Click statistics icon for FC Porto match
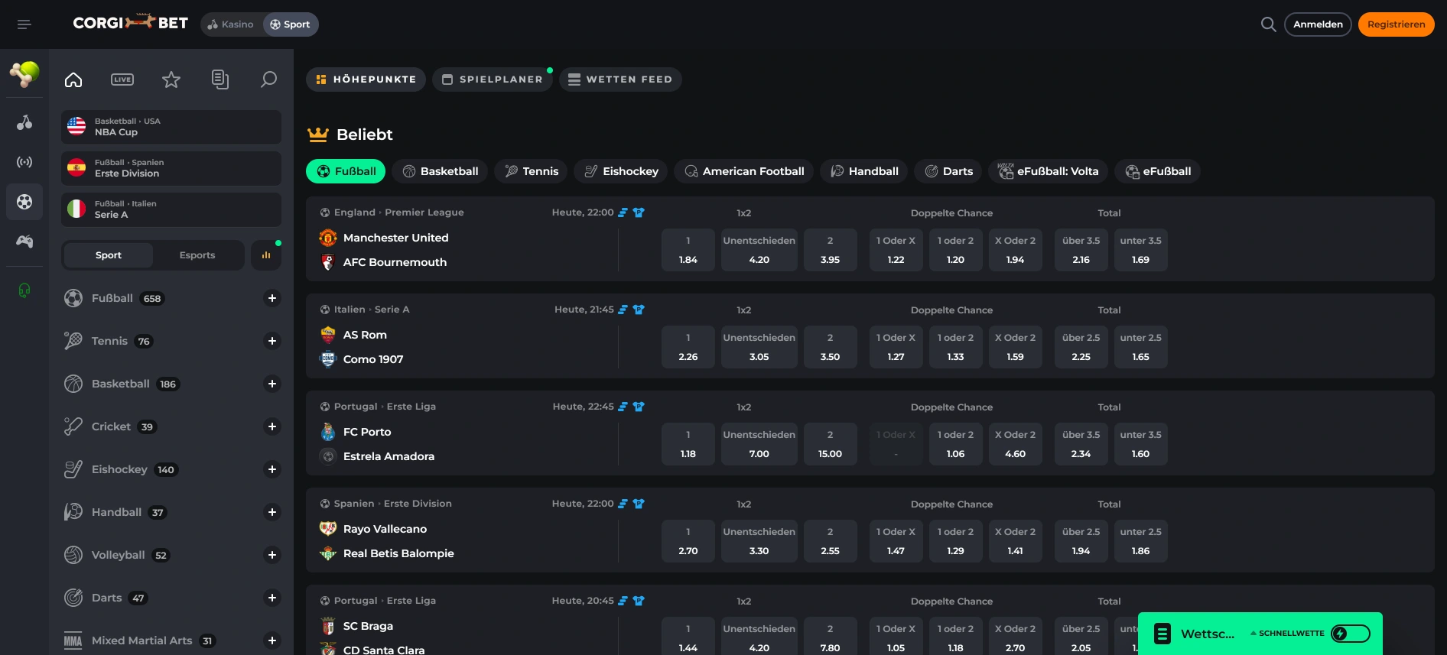 coord(623,407)
